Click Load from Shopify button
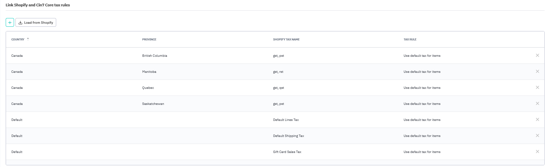This screenshot has height=167, width=550. [x=36, y=23]
